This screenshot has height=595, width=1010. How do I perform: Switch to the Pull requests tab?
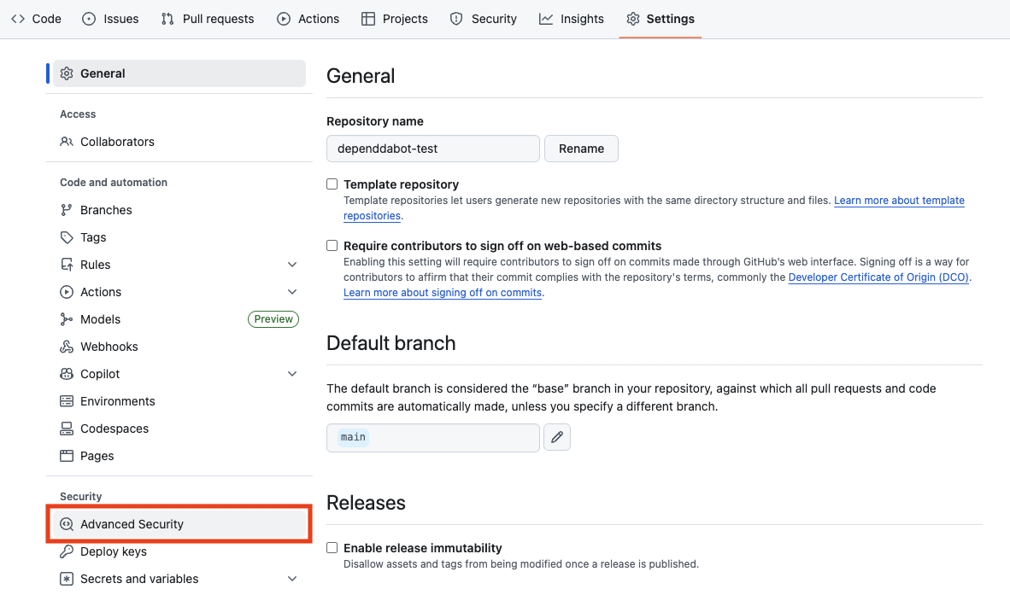point(208,19)
